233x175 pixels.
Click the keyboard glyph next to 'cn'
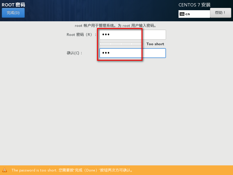tap(182, 14)
